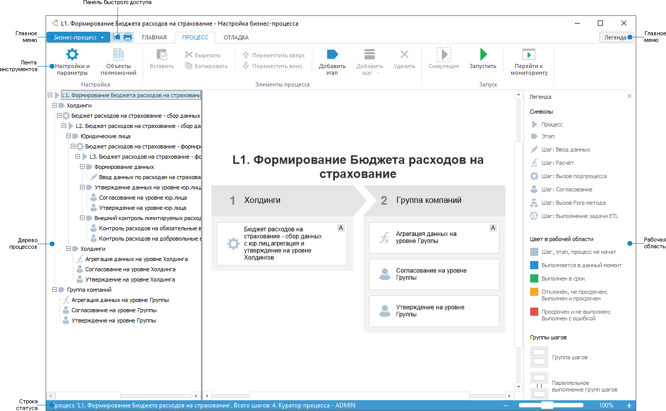Image resolution: width=666 pixels, height=411 pixels.
Task: Click the zoom-in plus icon in the status bar
Action: (629, 405)
